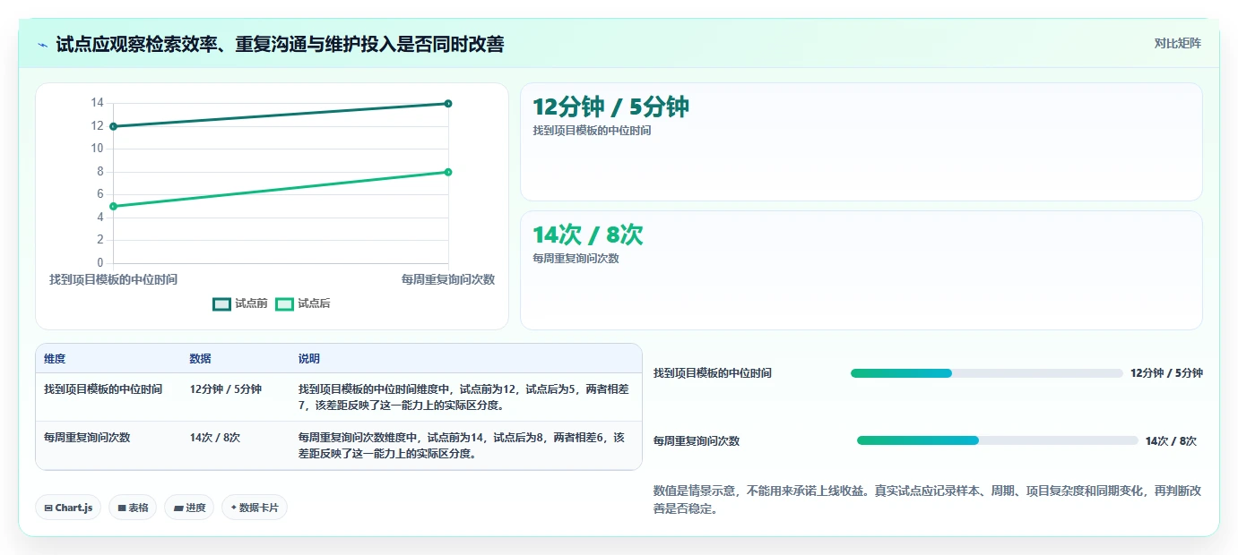Viewport: 1238px width, 555px height.
Task: Click the card caption 每周重复询问次数
Action: pyautogui.click(x=576, y=259)
